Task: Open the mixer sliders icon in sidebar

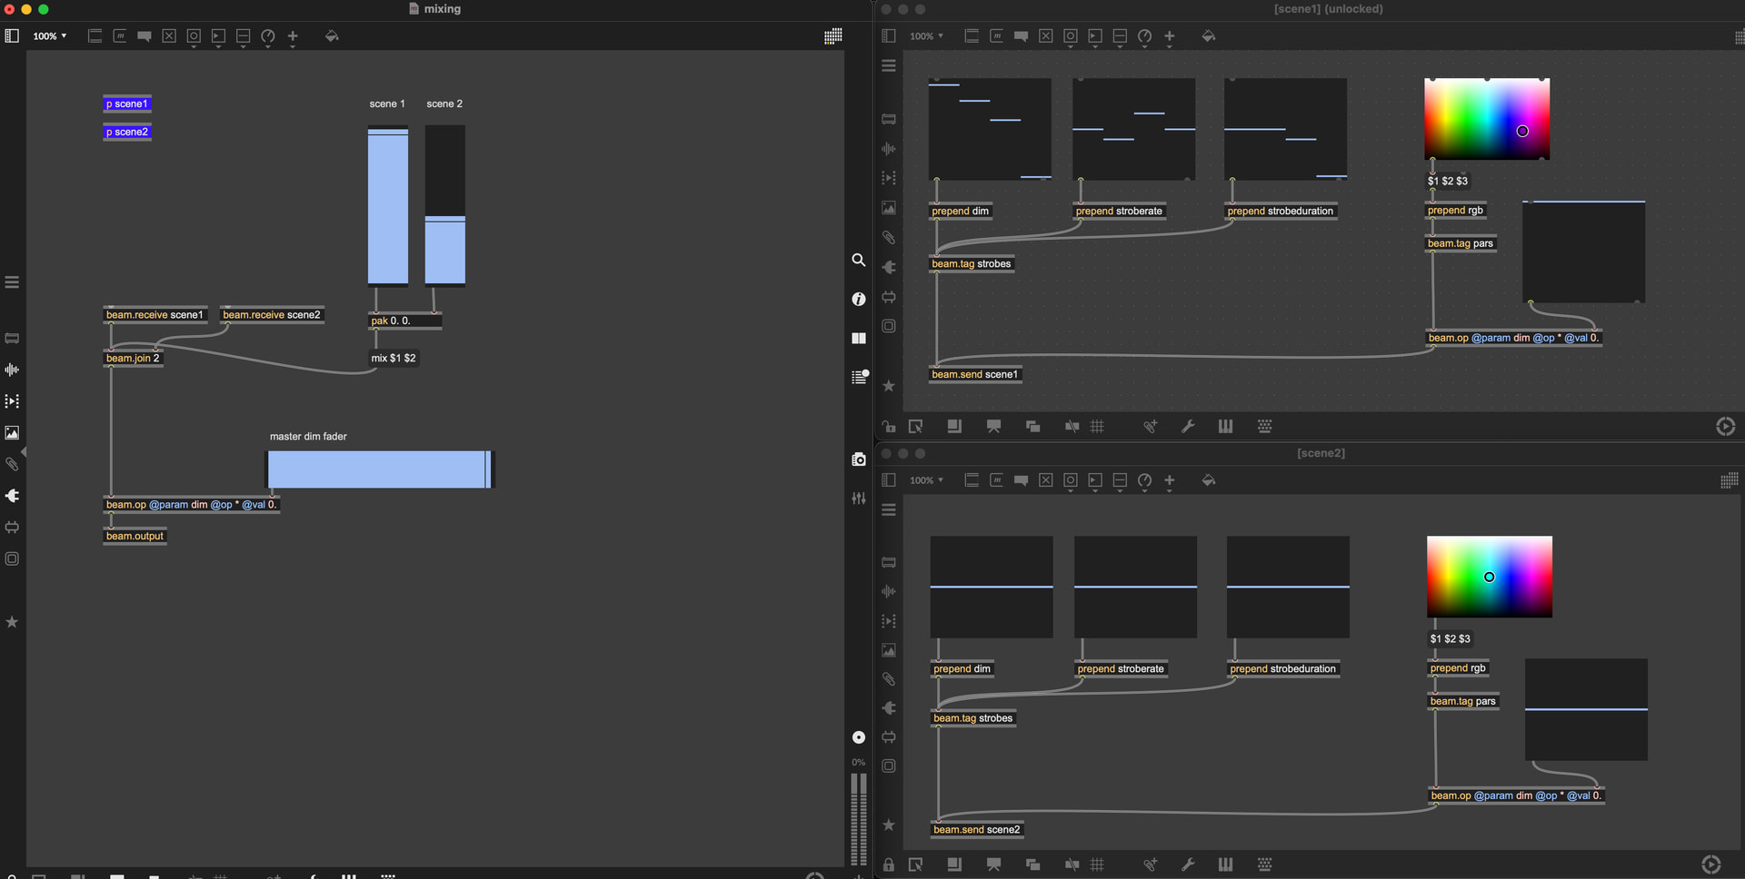Action: (858, 499)
